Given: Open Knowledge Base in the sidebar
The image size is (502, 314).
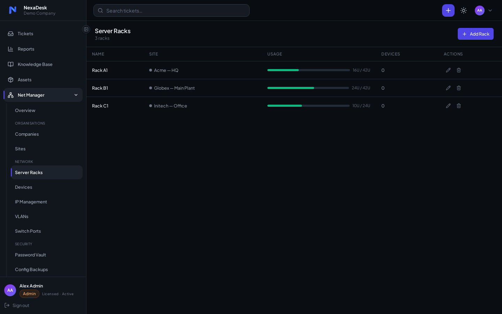Looking at the screenshot, I should pos(43,65).
